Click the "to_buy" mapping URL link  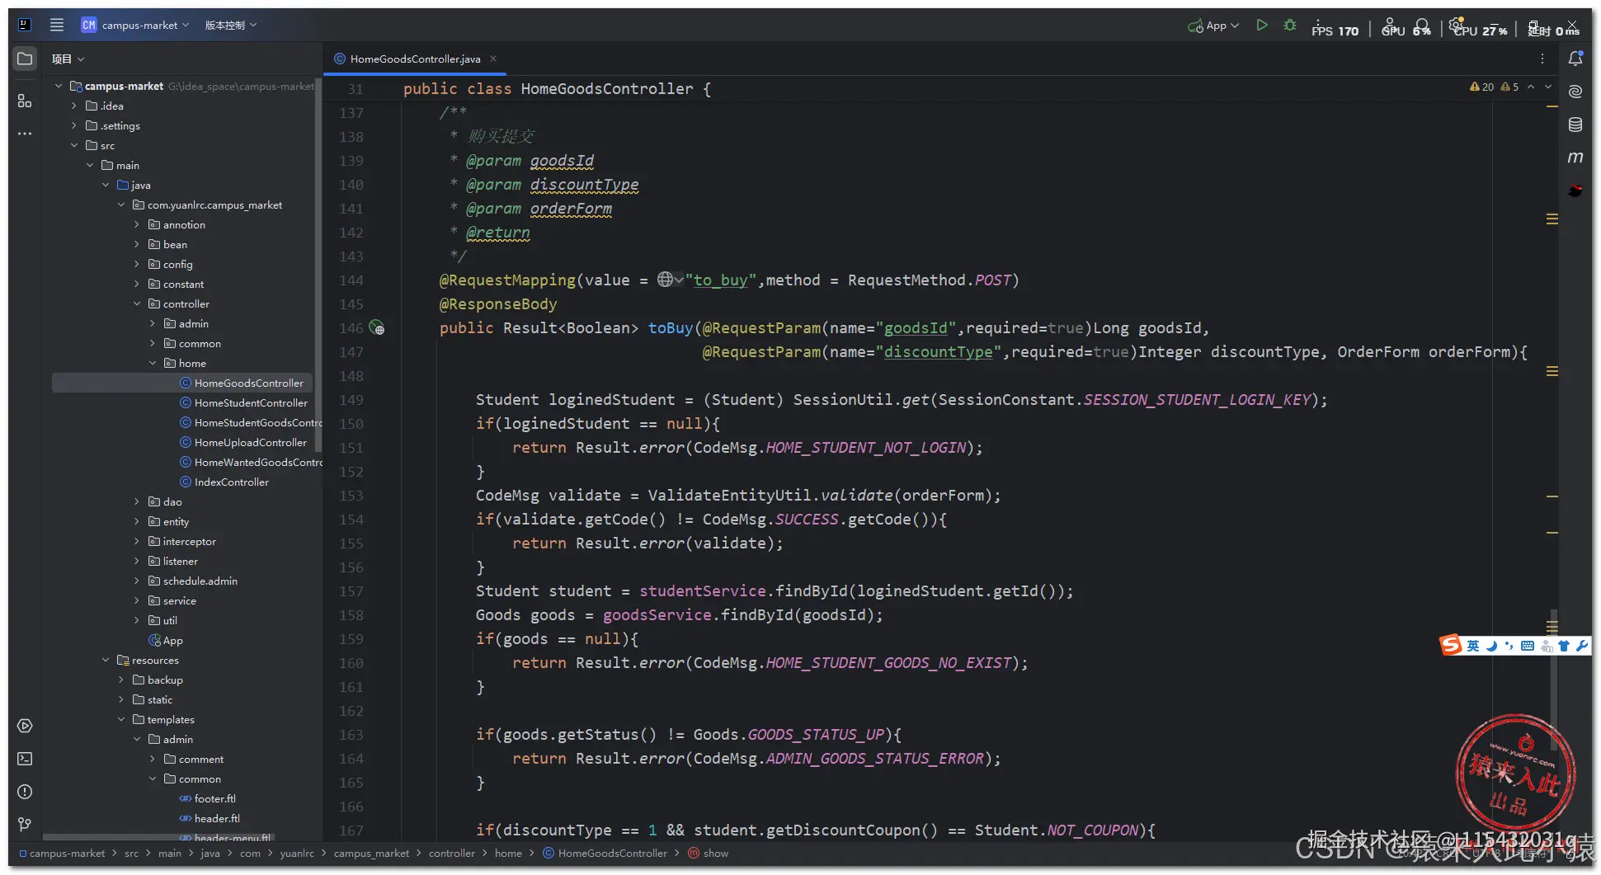[720, 280]
